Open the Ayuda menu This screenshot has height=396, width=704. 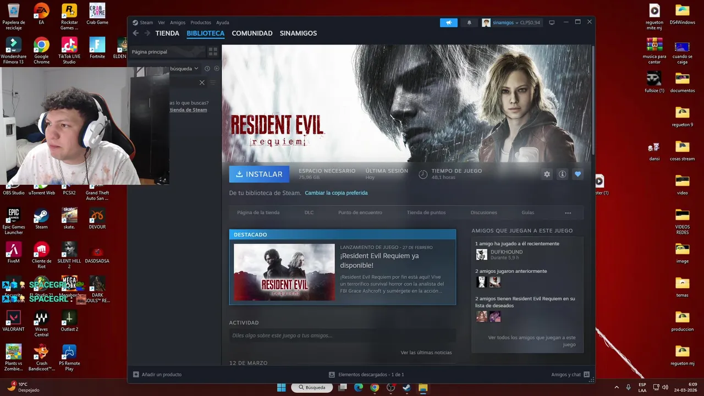(x=223, y=23)
